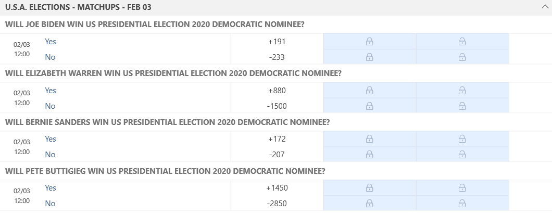Collapse the U.S.A. Elections Matchups section
The height and width of the screenshot is (214, 552).
(545, 7)
